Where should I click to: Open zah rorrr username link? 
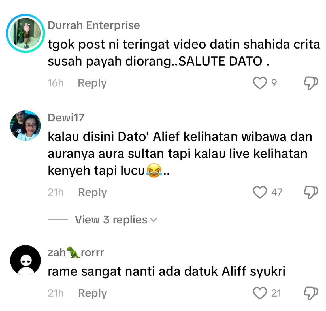point(76,252)
